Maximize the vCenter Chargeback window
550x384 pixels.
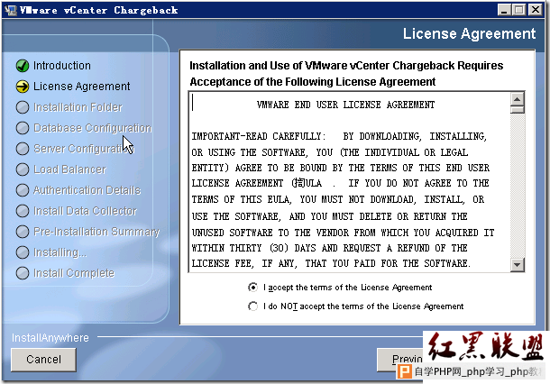(x=518, y=10)
